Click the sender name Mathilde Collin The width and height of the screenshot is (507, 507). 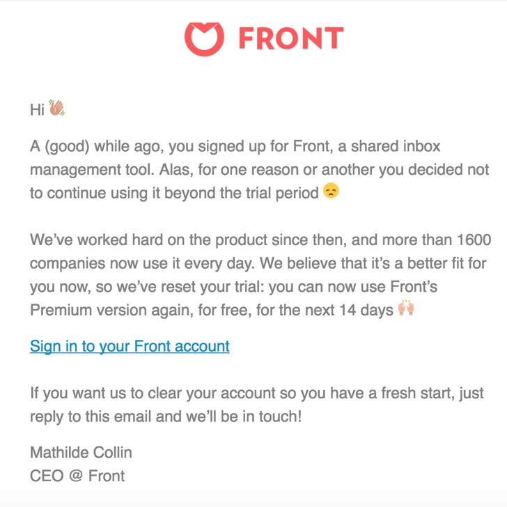[81, 453]
